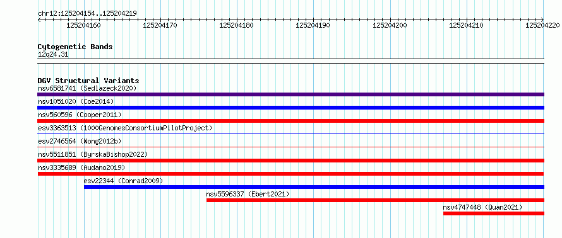This screenshot has height=238, width=562.
Task: Open the nsv1051020 (Coe2014) label
Action: tap(76, 101)
